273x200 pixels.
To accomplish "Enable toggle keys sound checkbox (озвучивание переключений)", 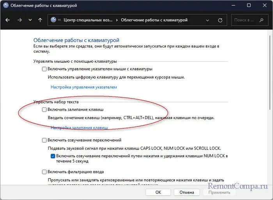I will click(x=44, y=140).
